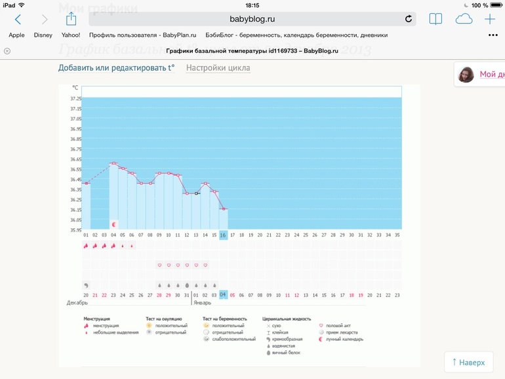
Task: Open the Share sheet icon
Action: (x=71, y=18)
